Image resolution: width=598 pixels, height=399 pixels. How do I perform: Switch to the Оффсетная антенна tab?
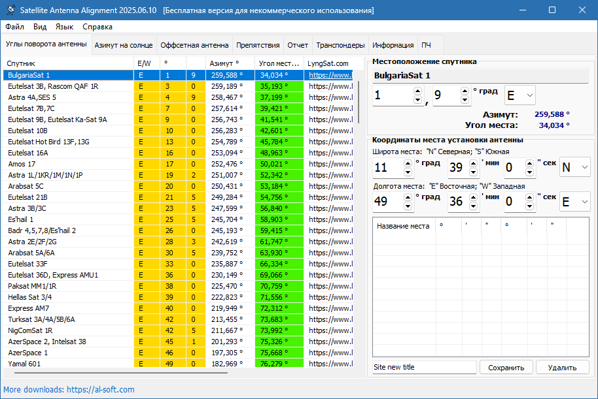(x=194, y=45)
